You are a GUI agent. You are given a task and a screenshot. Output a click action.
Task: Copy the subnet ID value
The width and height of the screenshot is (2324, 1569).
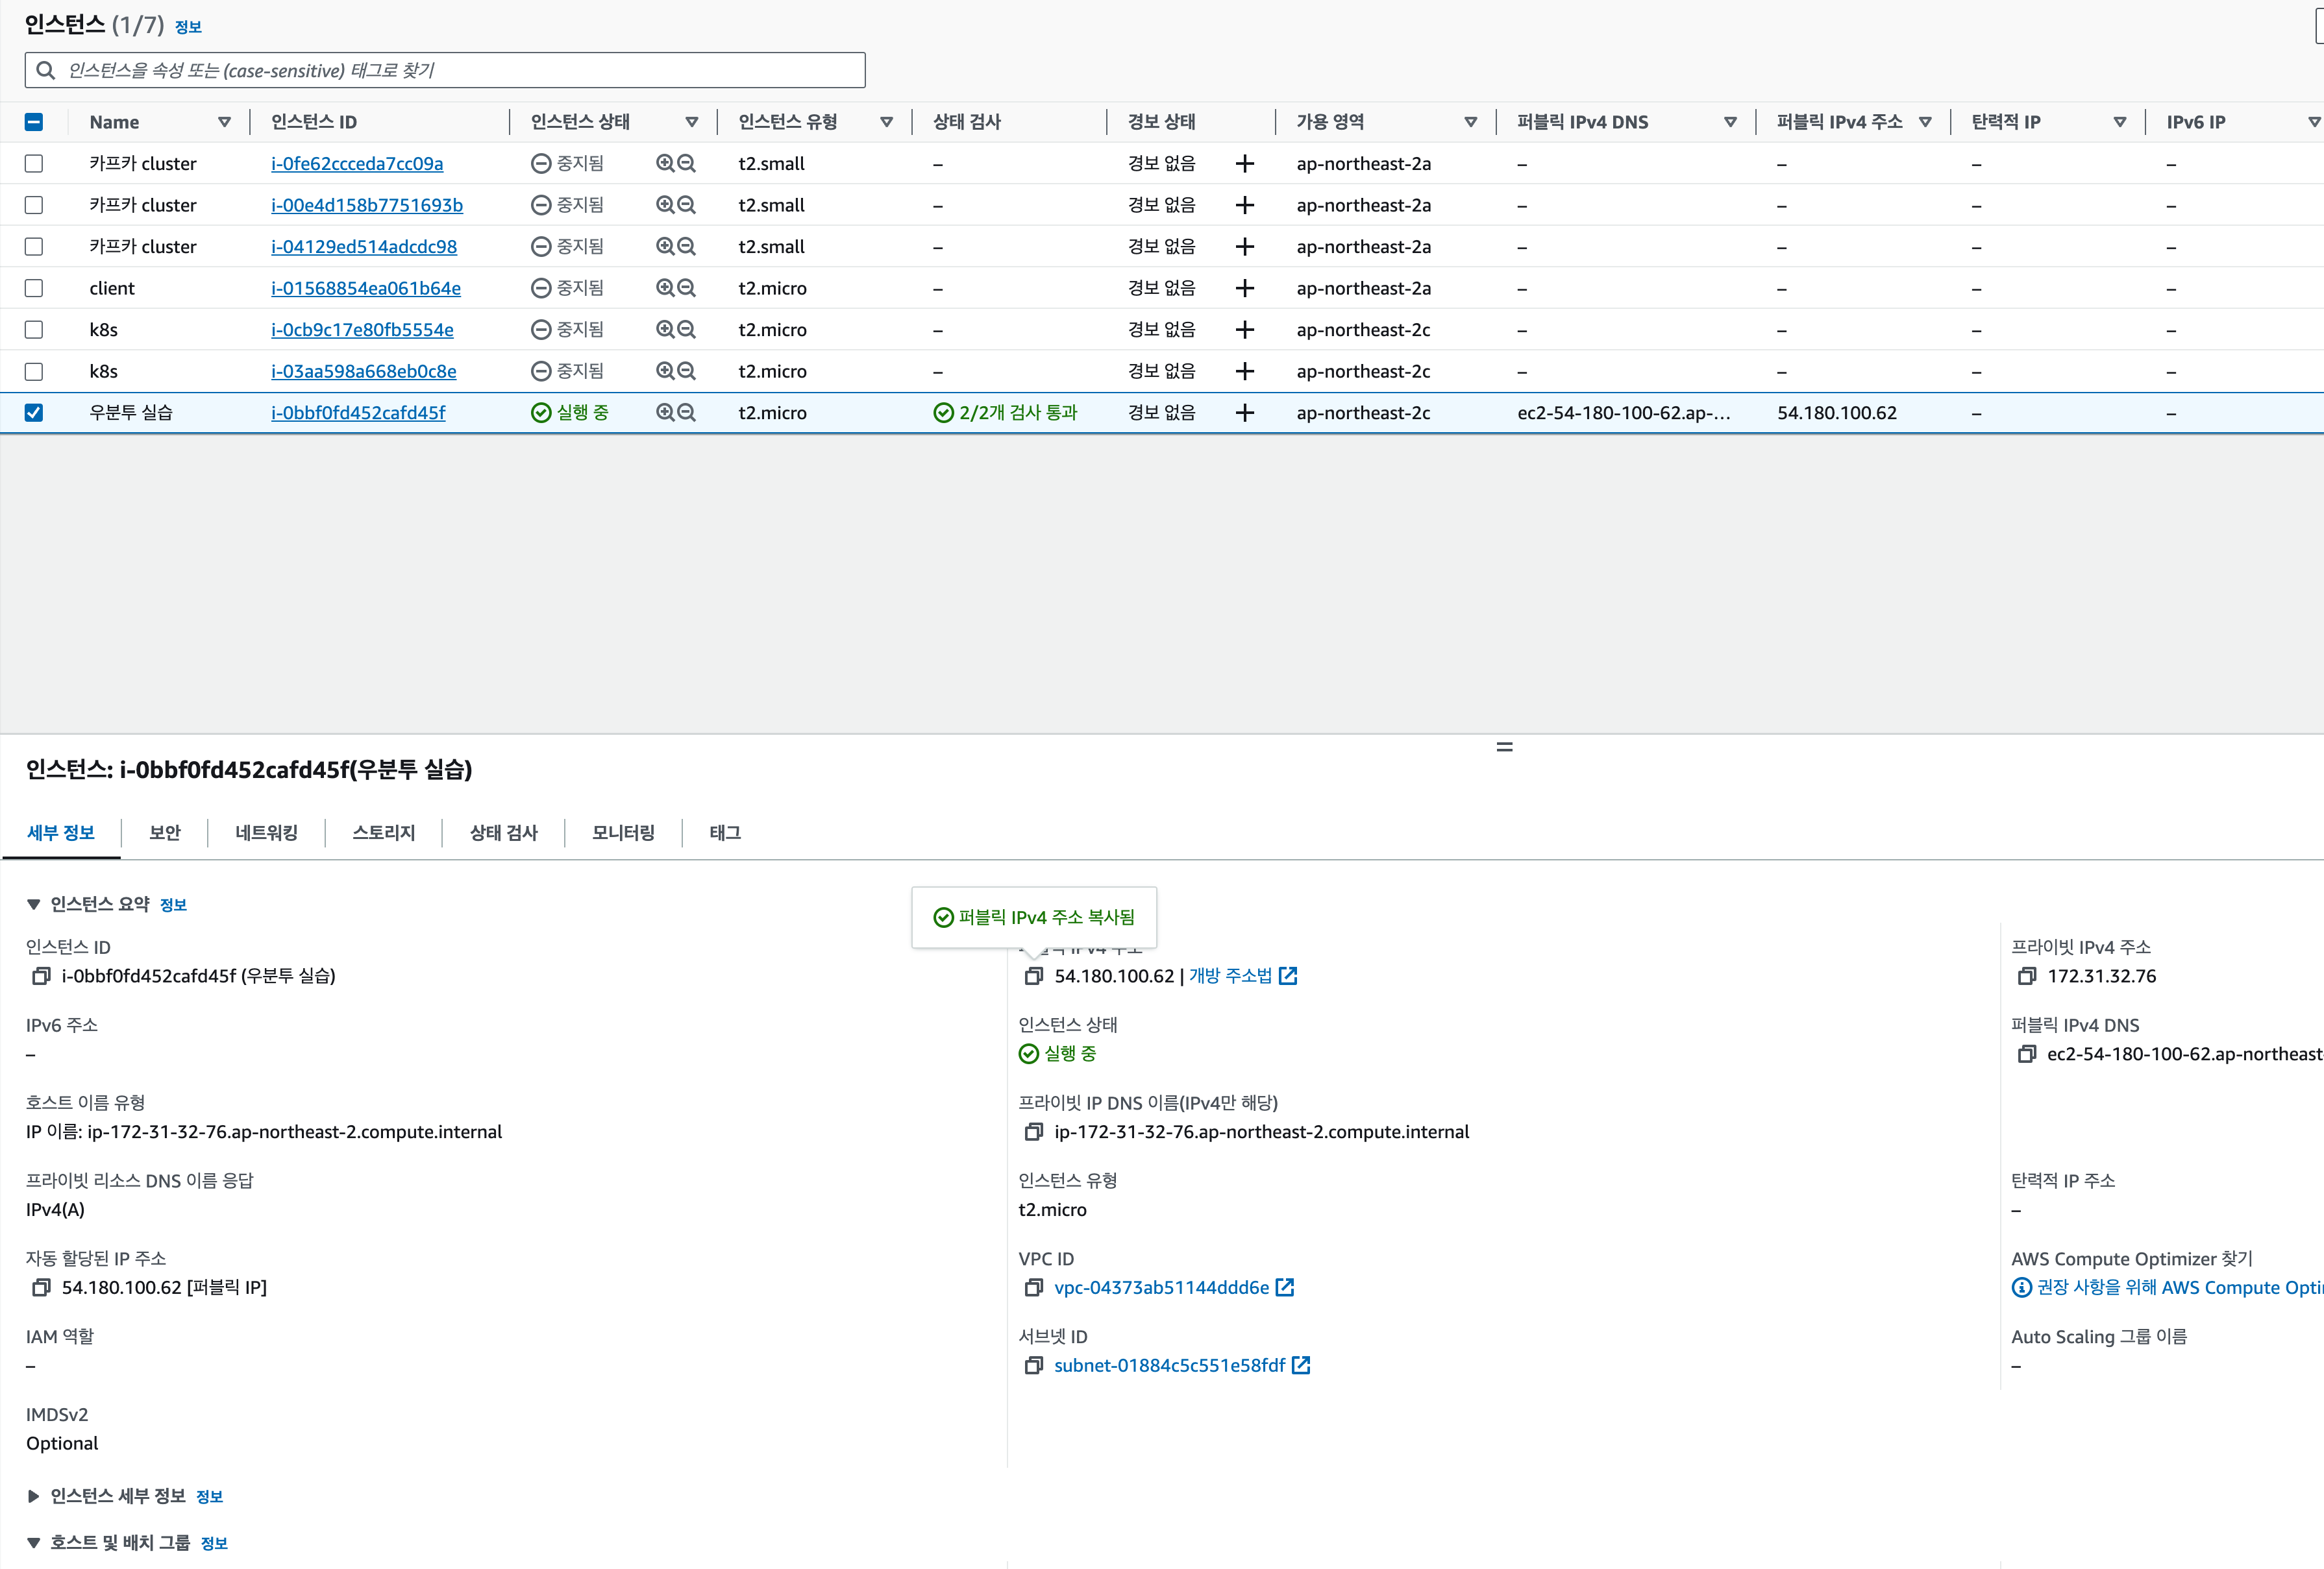point(1033,1366)
